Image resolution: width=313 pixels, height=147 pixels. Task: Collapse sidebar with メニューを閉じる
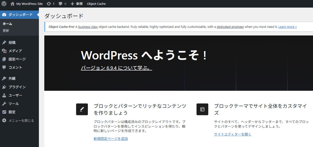(21, 120)
